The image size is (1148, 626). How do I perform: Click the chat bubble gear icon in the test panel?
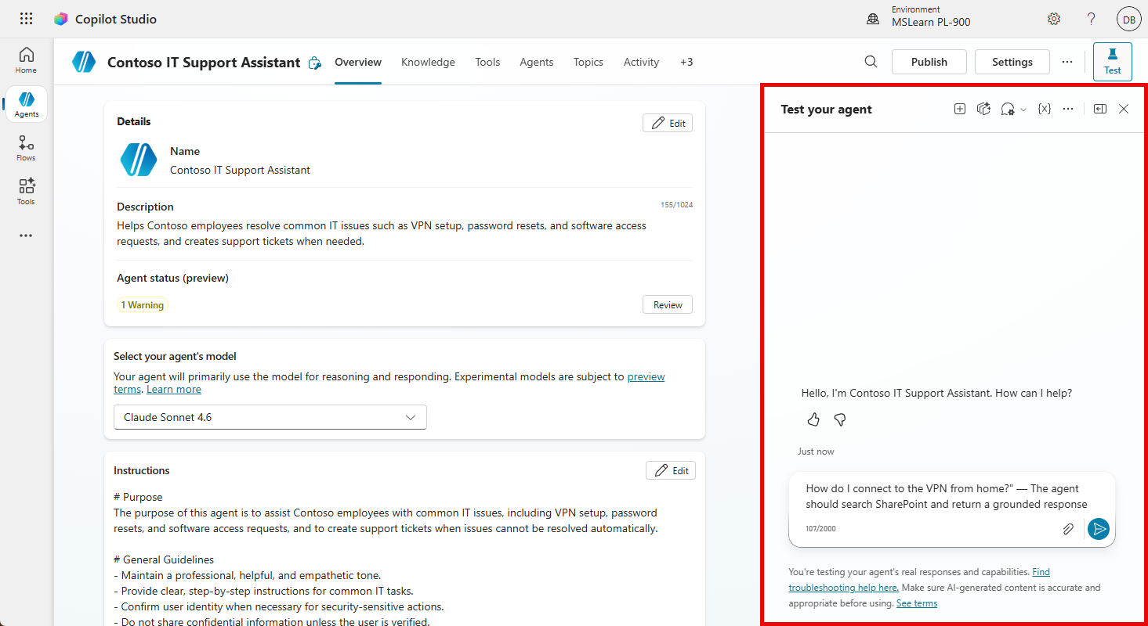coord(1008,110)
